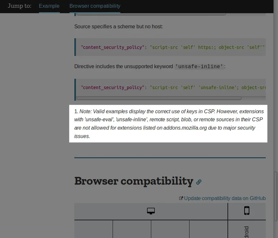
Task: Click the "Directive includes the unsupported keyword" text
Action: [x=123, y=67]
